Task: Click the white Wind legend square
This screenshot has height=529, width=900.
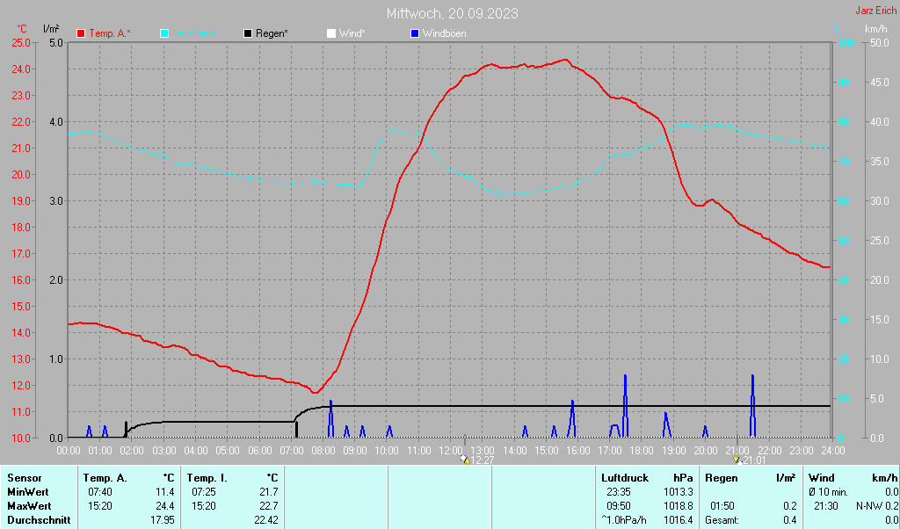Action: pyautogui.click(x=330, y=33)
